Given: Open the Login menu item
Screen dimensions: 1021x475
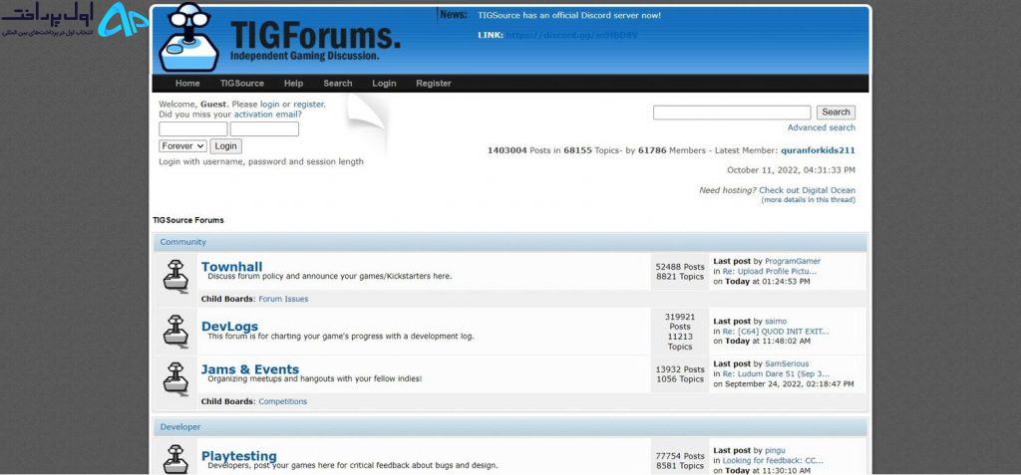Looking at the screenshot, I should 384,84.
